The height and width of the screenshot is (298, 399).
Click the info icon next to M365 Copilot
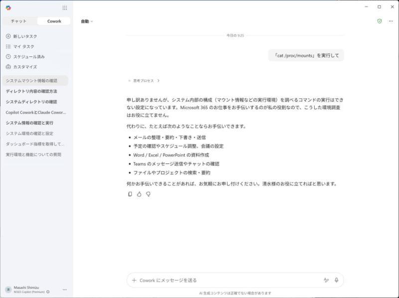pyautogui.click(x=48, y=292)
